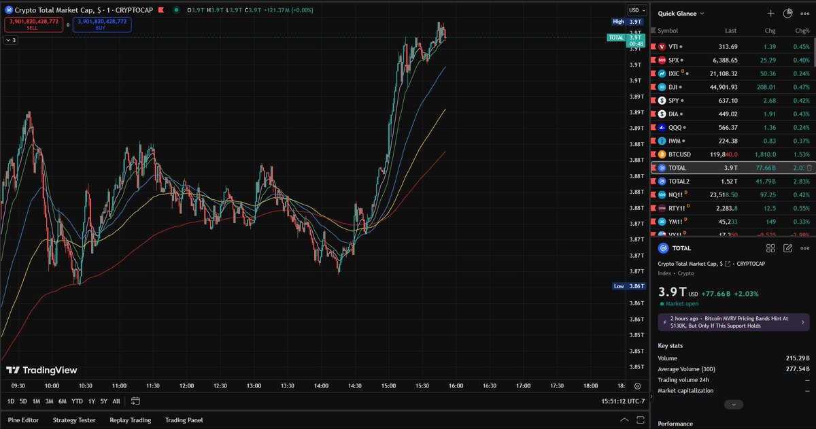816x429 pixels.
Task: Select the 1M time range
Action: 36,401
